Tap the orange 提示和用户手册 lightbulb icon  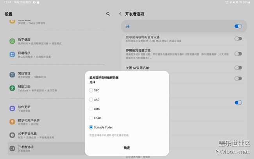click(x=12, y=122)
